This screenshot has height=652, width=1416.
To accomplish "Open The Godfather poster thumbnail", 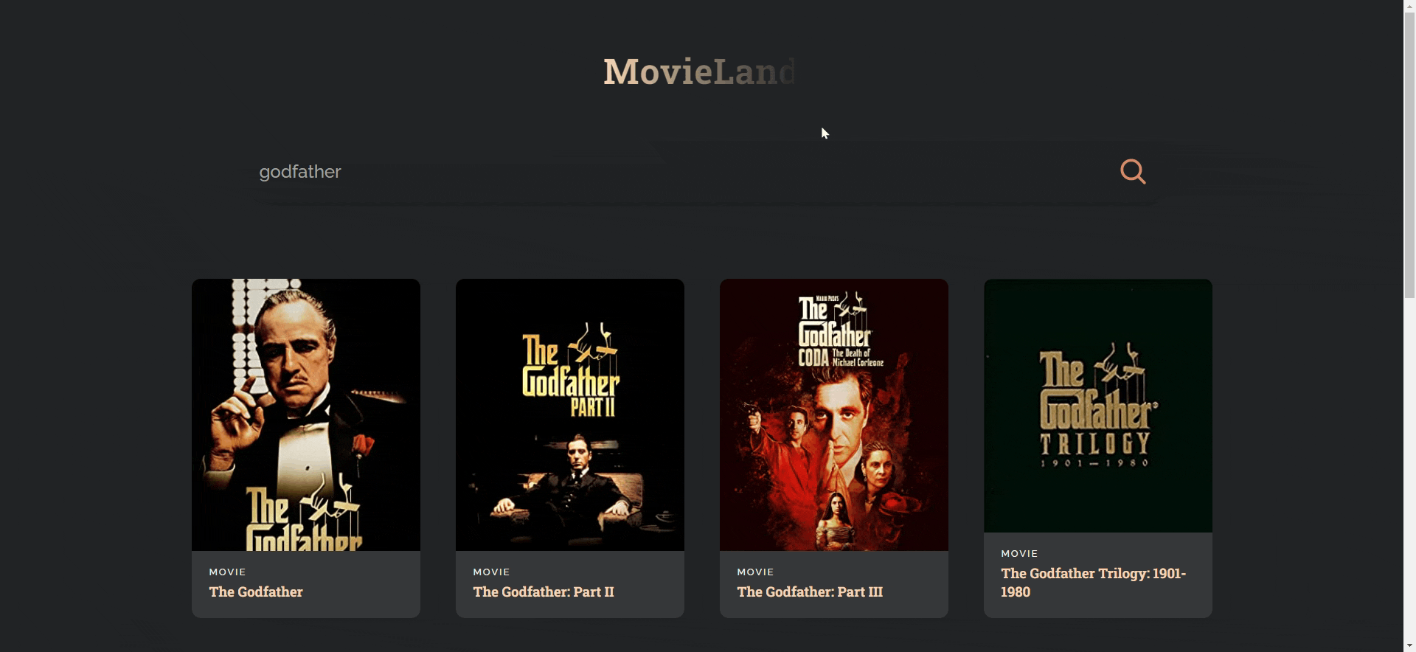I will pos(306,415).
